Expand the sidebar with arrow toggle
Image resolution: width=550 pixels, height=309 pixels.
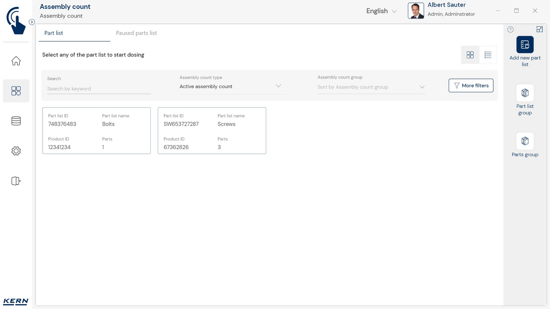click(x=32, y=22)
